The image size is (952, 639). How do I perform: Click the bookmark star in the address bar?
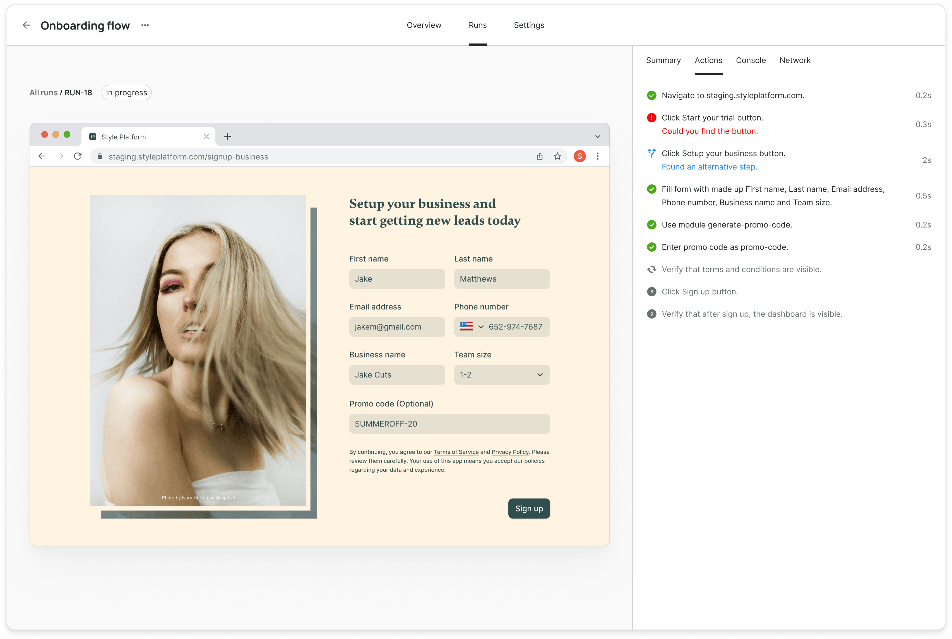coord(557,156)
